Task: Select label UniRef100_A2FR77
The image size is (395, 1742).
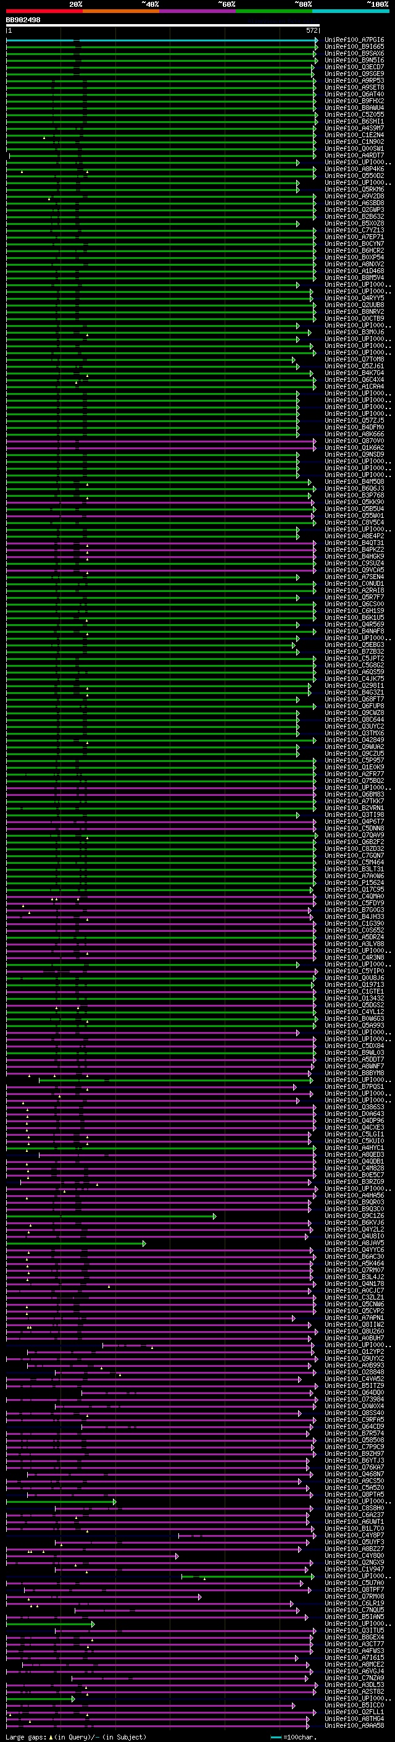Action: (354, 774)
